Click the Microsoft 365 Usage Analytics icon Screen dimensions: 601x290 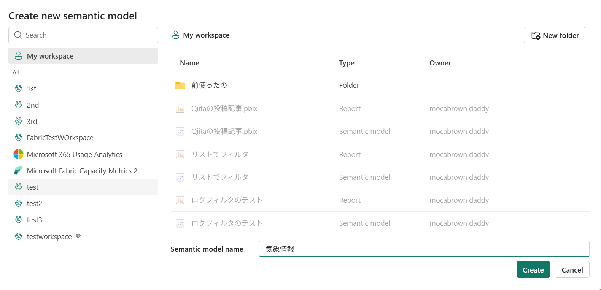tap(18, 154)
